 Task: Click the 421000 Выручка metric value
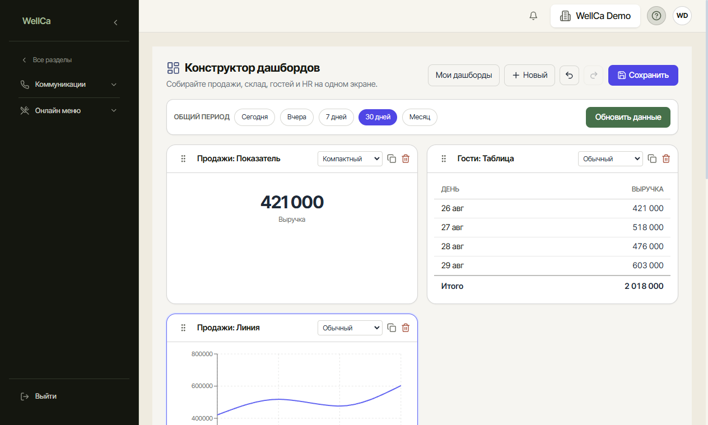click(292, 202)
